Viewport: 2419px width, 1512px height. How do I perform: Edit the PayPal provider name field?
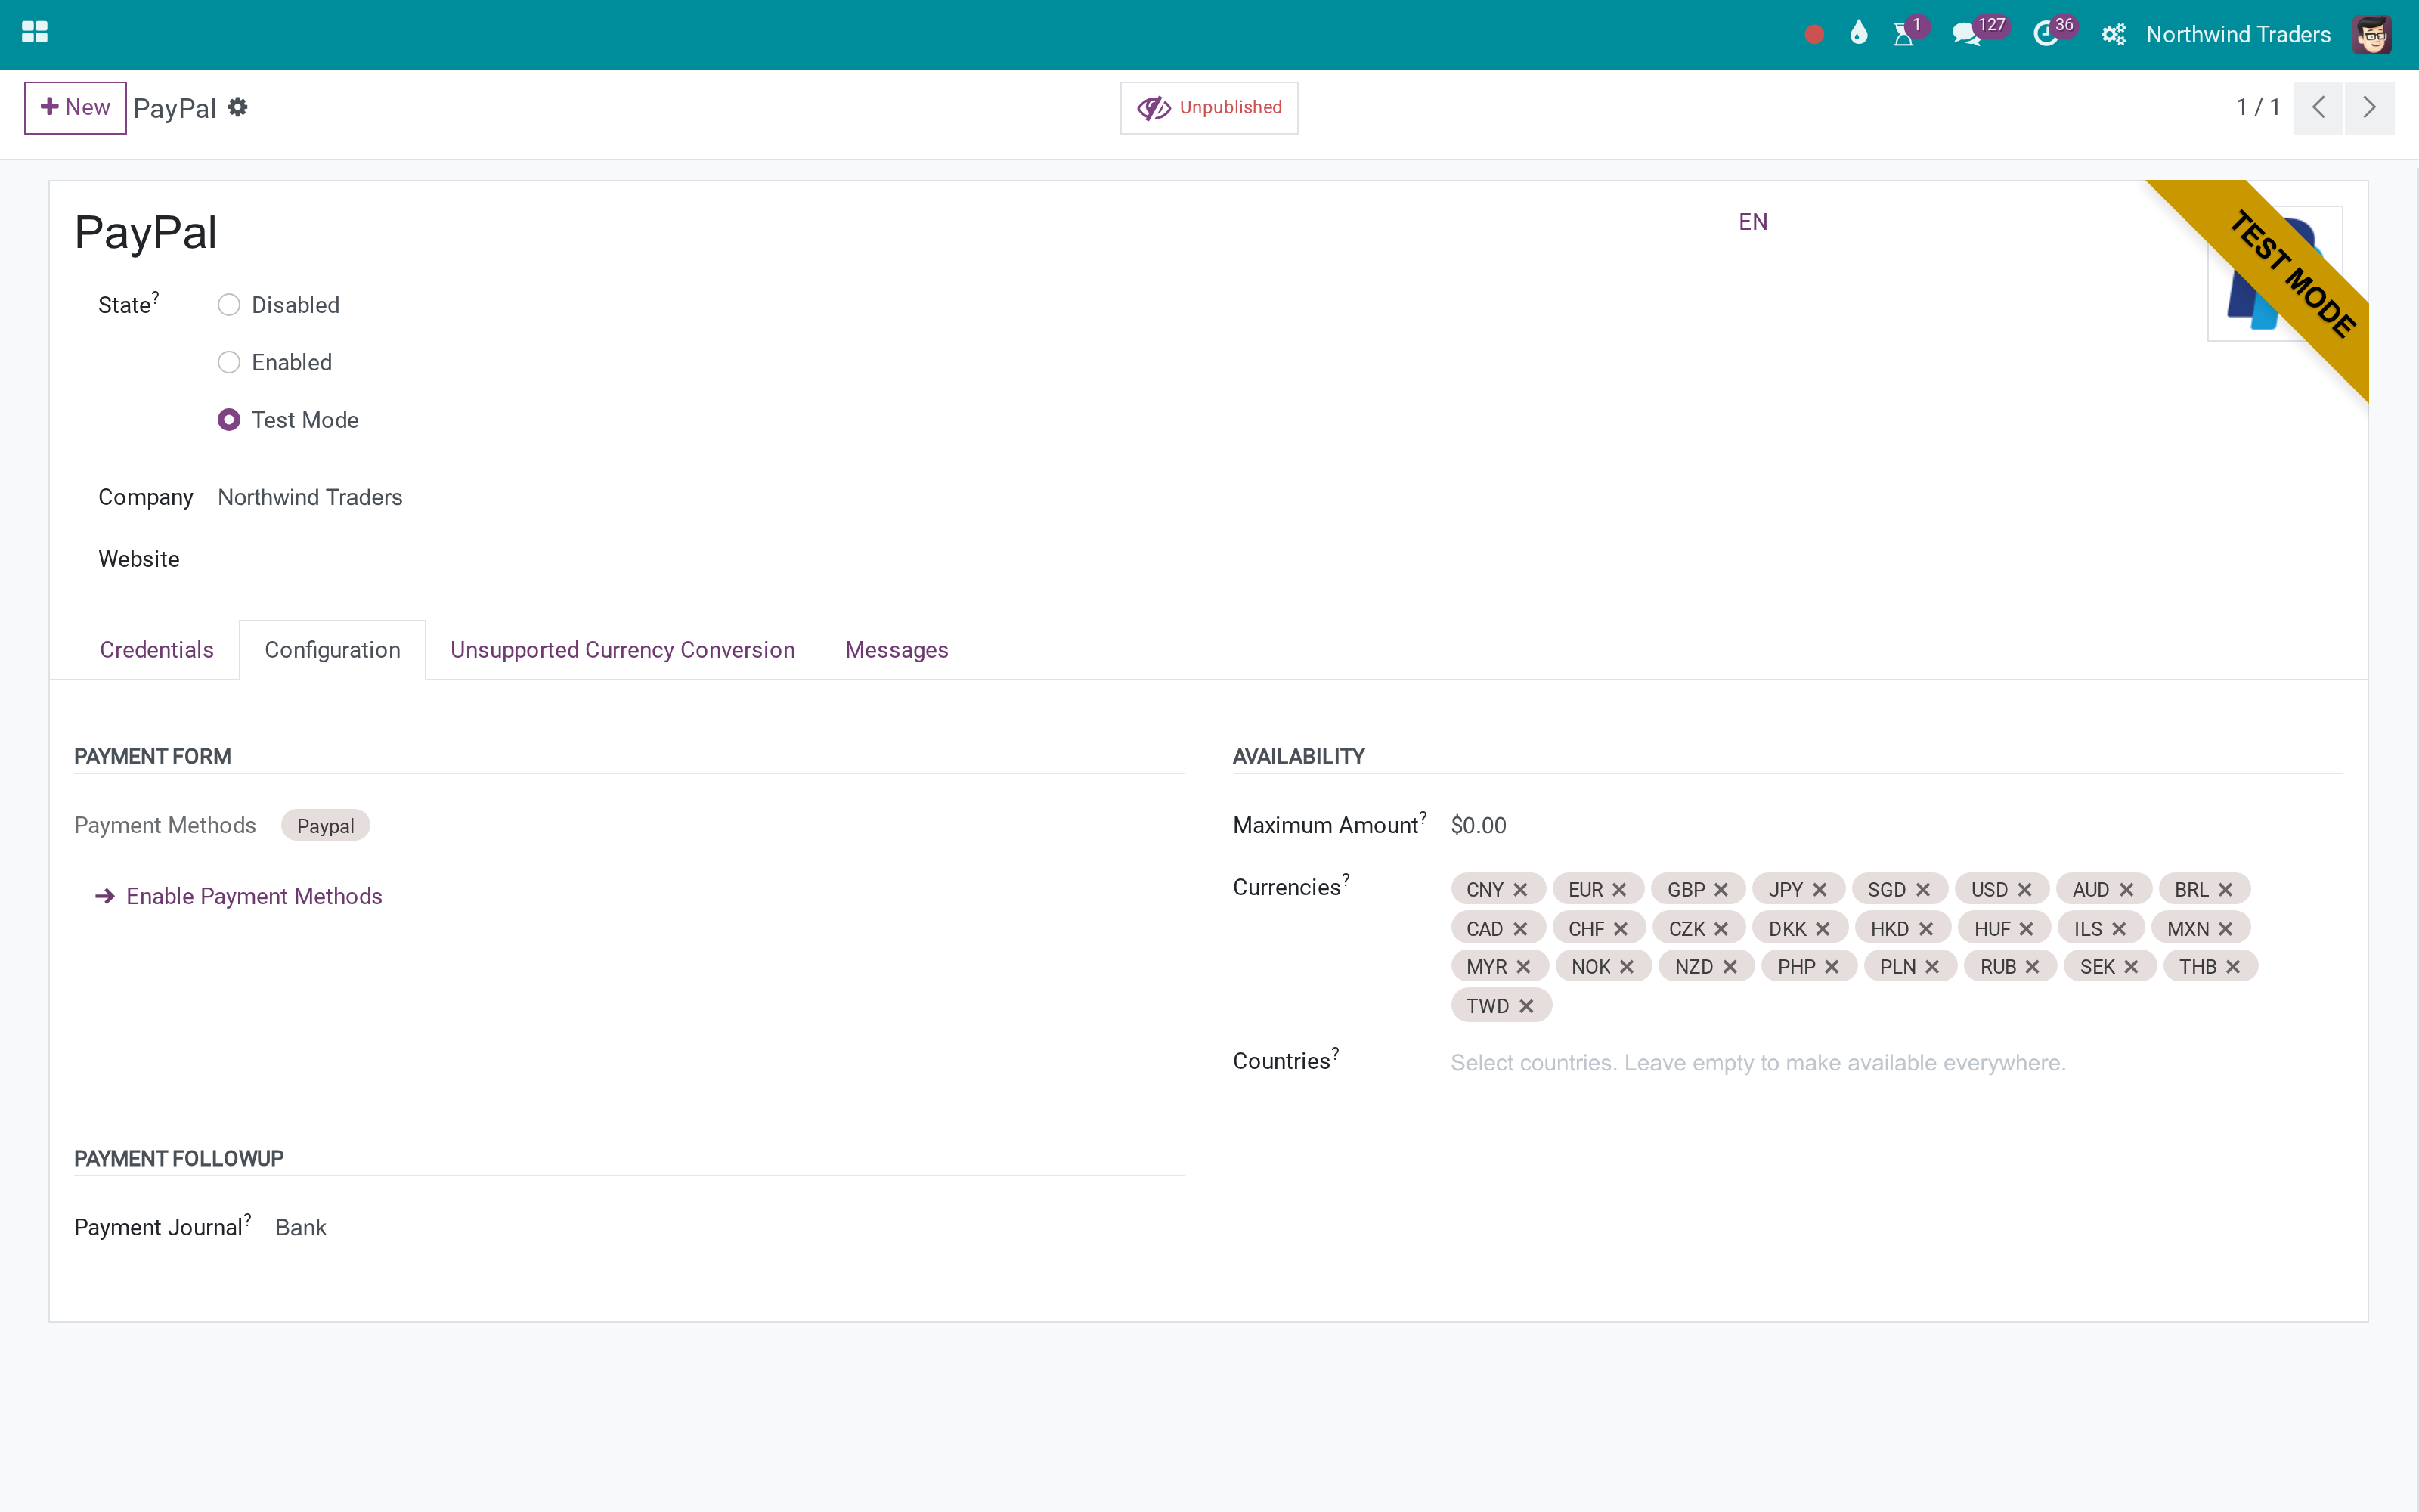pyautogui.click(x=900, y=233)
